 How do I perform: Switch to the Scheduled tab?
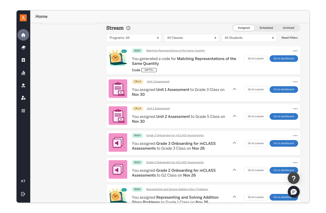[266, 28]
